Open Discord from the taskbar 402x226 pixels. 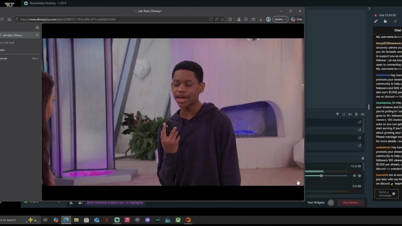[148, 220]
